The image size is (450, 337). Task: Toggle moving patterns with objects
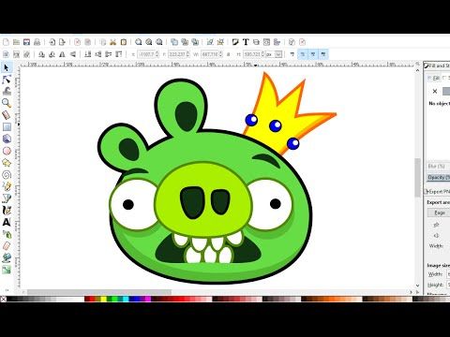[323, 54]
